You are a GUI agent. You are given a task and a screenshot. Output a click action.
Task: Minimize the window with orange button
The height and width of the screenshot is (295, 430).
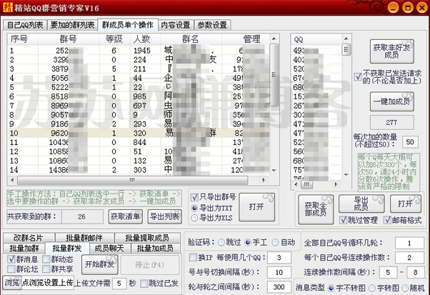click(394, 8)
